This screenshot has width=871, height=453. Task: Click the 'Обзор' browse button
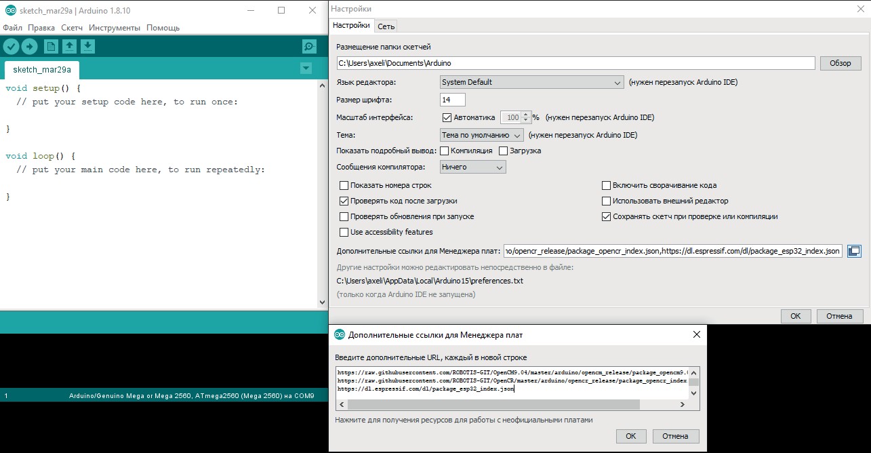pyautogui.click(x=840, y=63)
